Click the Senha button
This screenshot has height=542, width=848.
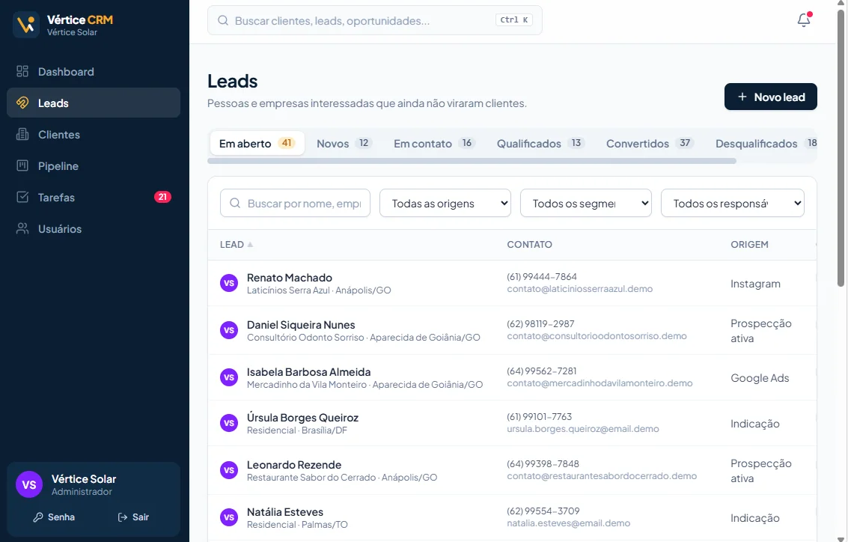point(54,517)
